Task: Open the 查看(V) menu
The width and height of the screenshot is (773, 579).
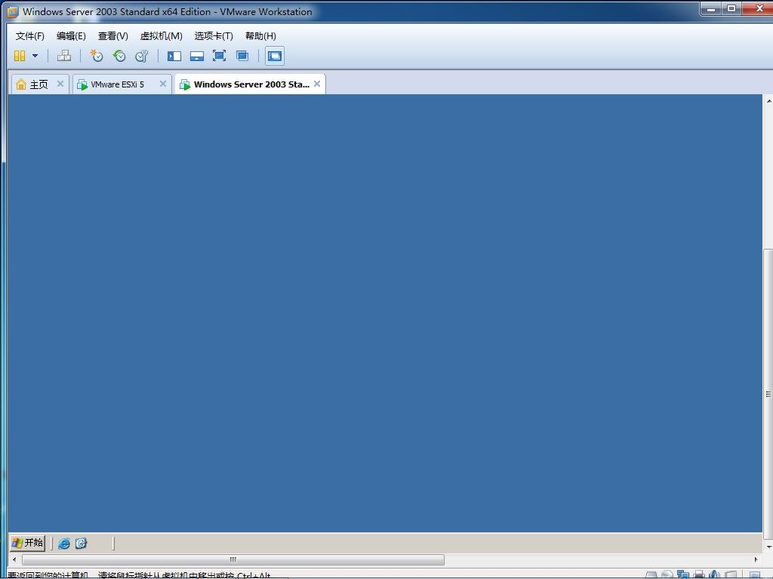Action: (x=113, y=36)
